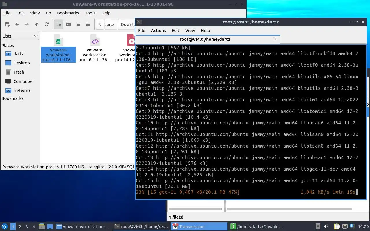Open the terminal Help menu
Viewport: 370px width, 231px height.
[x=205, y=31]
